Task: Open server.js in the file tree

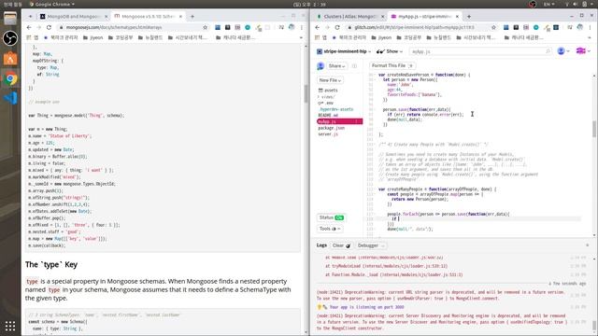Action: 328,134
